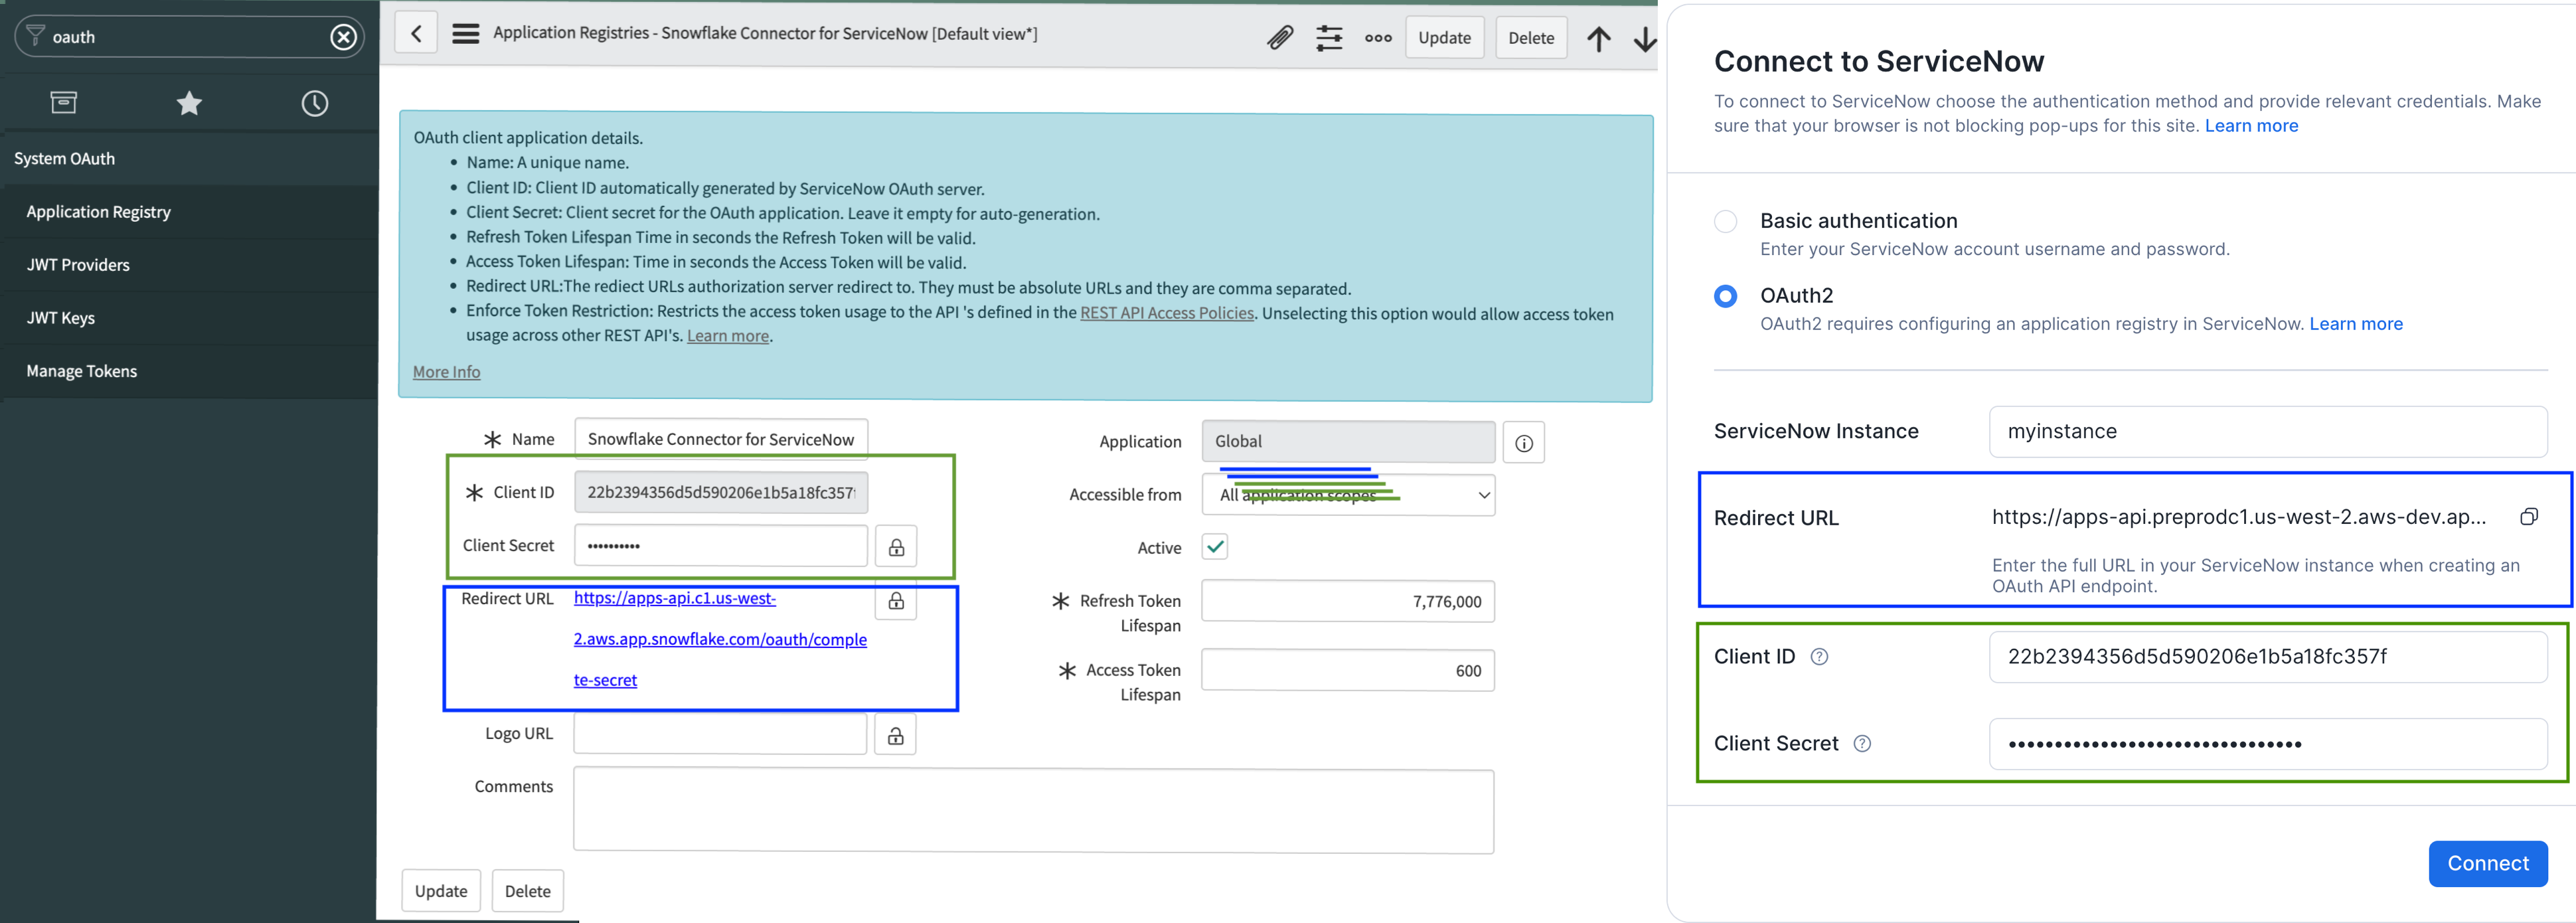The image size is (2576, 923).
Task: Click the ServiceNow Instance input field
Action: pos(2267,432)
